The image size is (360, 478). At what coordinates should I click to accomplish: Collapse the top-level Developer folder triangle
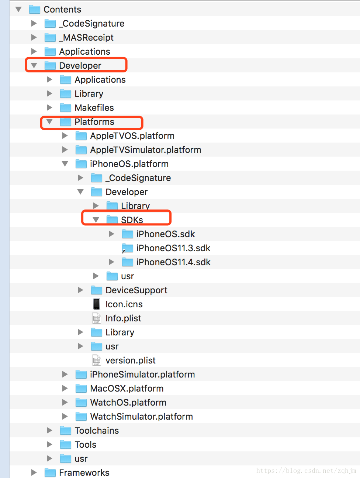point(34,65)
